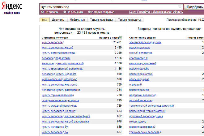Open the 'купить велосипед +в спб' query link
The image size is (204, 136).
point(57,48)
